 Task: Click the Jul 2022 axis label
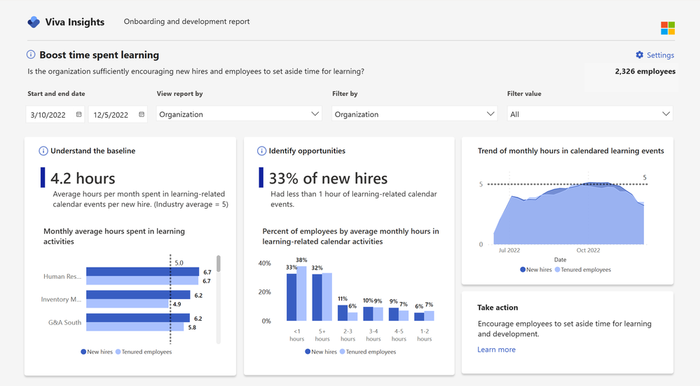coord(509,250)
